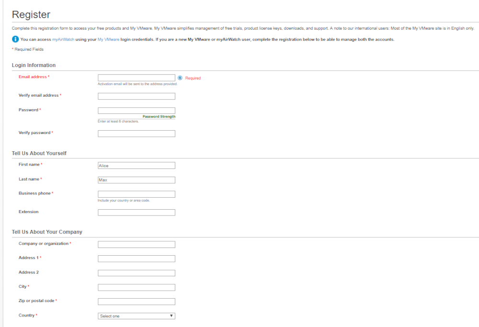Click into the Verify email address field
Image resolution: width=479 pixels, height=327 pixels.
[x=137, y=96]
